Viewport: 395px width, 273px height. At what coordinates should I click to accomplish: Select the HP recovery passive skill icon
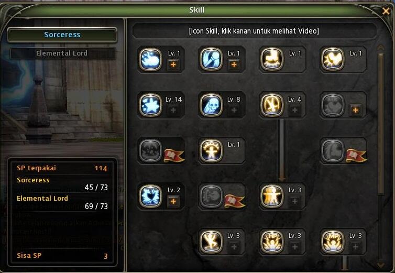coord(272,242)
